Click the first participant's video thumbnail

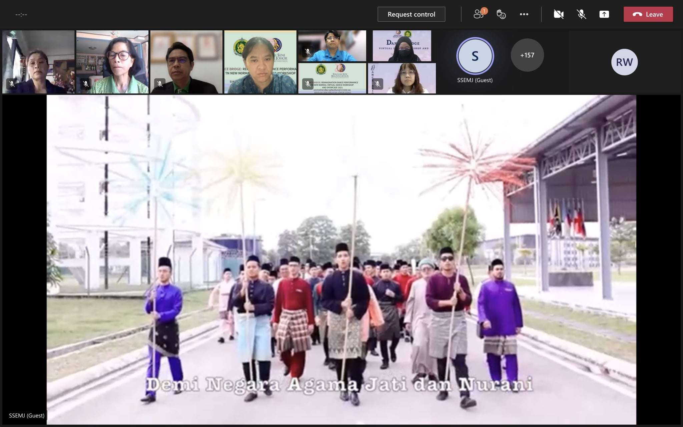tap(38, 62)
